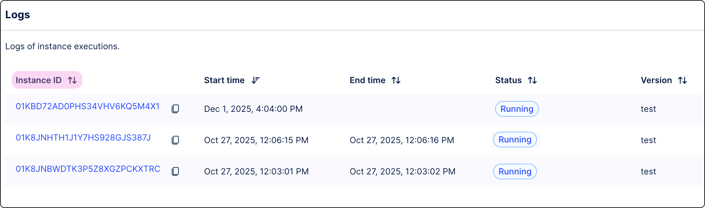Click sort arrows next to End time

point(396,80)
